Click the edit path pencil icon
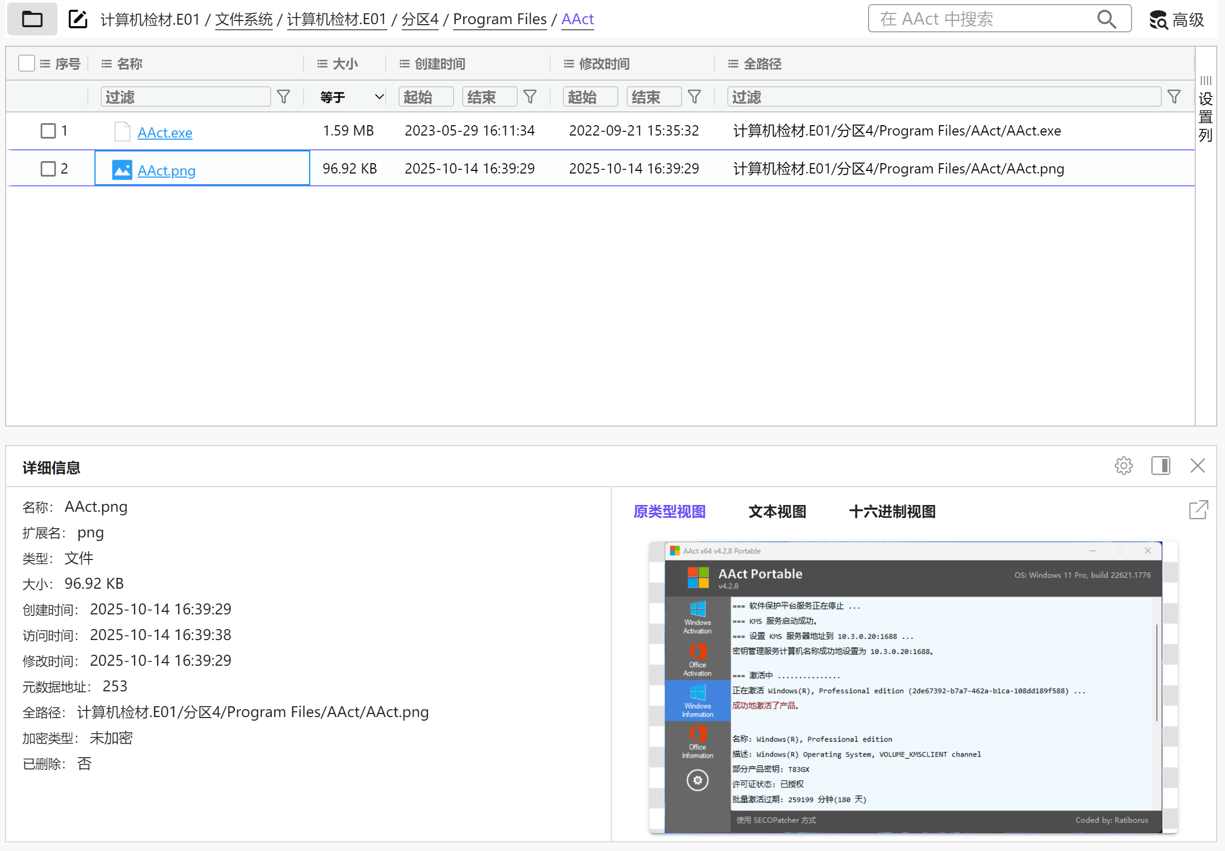The image size is (1225, 851). pos(78,19)
